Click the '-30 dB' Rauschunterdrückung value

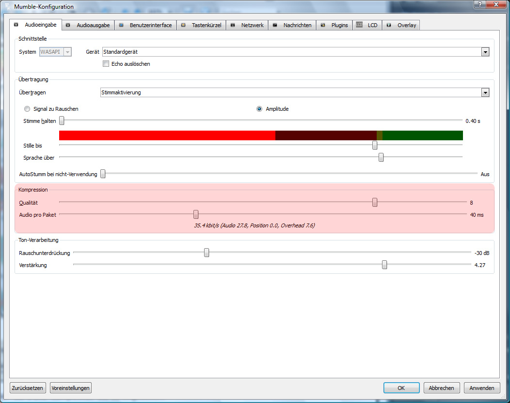(482, 253)
